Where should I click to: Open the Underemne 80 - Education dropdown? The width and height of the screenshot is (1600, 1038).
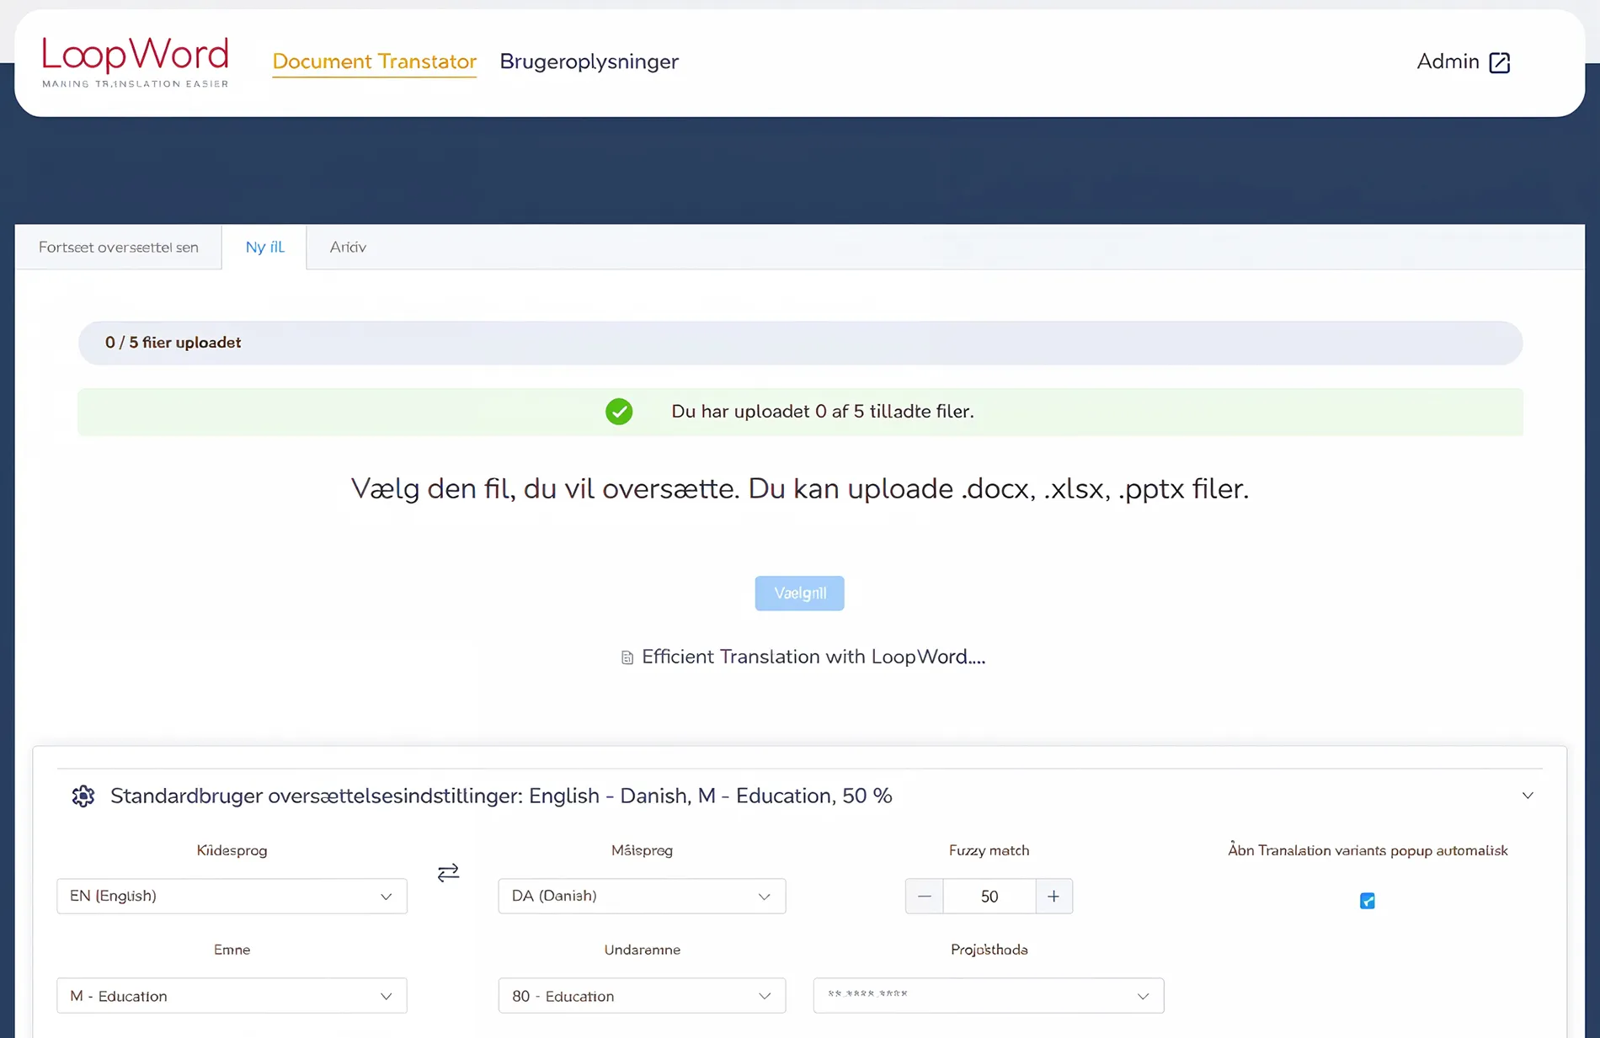[642, 996]
